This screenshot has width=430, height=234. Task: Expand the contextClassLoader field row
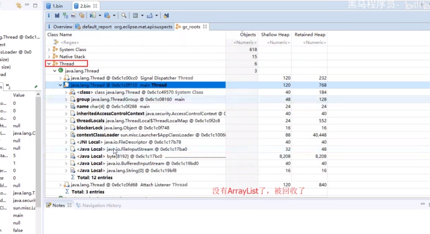pyautogui.click(x=66, y=135)
